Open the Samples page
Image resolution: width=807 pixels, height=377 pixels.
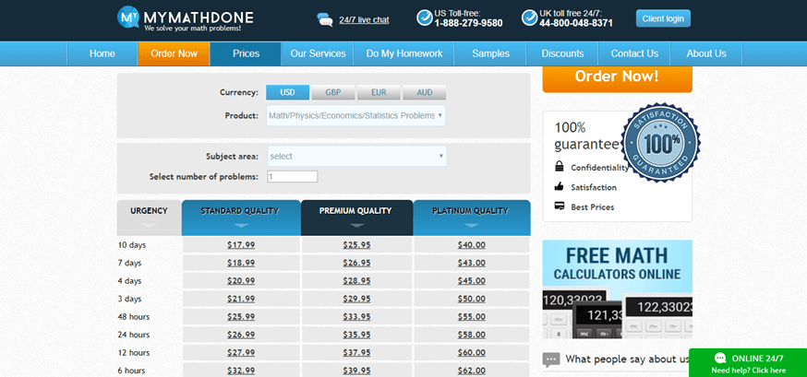tap(490, 53)
